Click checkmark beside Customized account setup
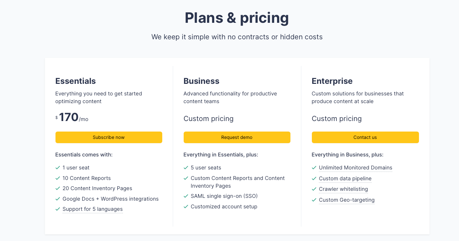This screenshot has height=241, width=459. click(x=186, y=207)
